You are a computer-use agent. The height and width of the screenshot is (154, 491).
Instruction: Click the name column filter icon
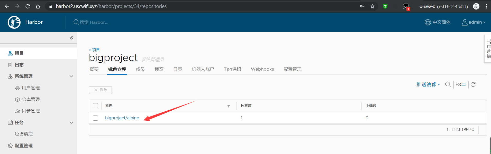[x=229, y=106]
